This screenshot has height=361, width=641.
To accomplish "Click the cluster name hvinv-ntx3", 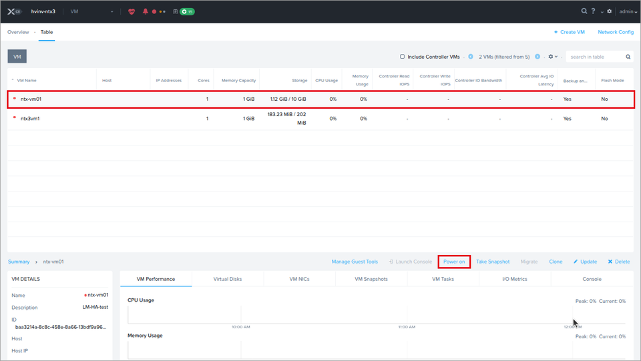I will pyautogui.click(x=43, y=11).
